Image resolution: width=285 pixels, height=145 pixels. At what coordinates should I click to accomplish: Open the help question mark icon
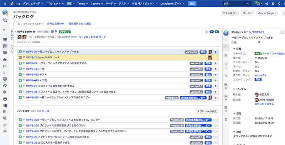coord(273,4)
